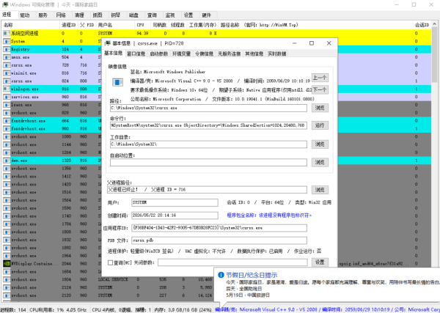Switch to the 驱动 tab
Viewport: 440px width, 313px height.
(25, 15)
